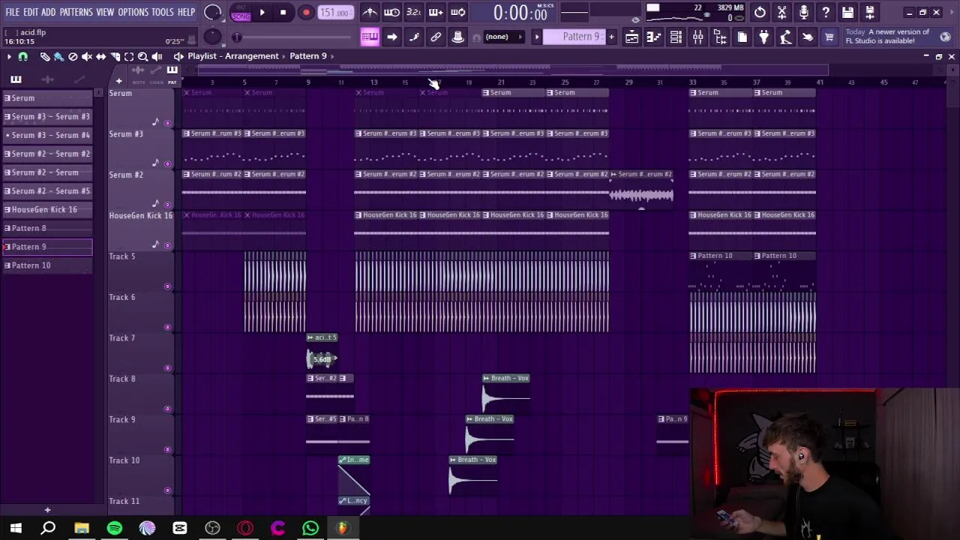Image resolution: width=960 pixels, height=540 pixels.
Task: Toggle multilink to controllers icon
Action: (457, 37)
